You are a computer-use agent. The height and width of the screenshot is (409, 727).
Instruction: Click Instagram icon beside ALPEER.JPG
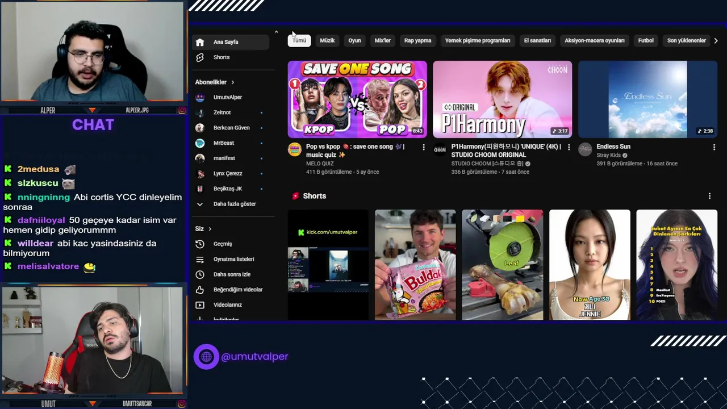click(x=182, y=110)
